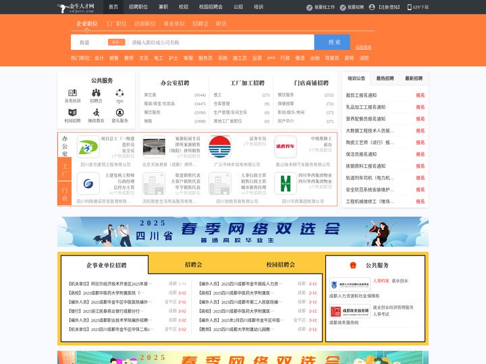The image size is (486, 364).
Task: Open the 我要招聘 icon link
Action: click(342, 7)
